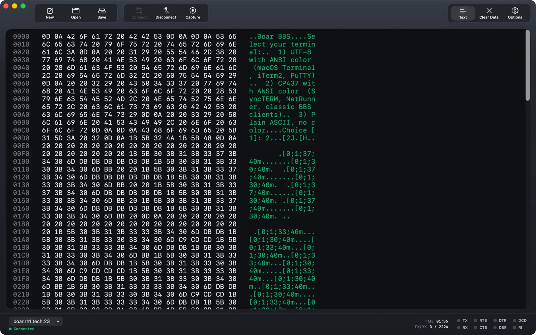Click the TX/RX 3 / 2224 byte counter

[x=431, y=327]
